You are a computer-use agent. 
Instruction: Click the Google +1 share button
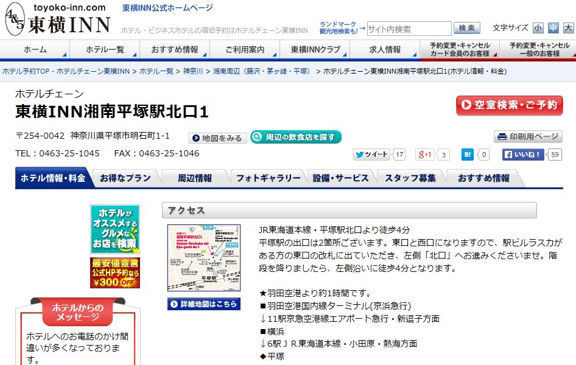[425, 155]
